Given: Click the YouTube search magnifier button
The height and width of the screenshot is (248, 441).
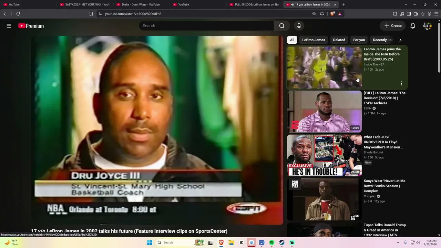Looking at the screenshot, I should (x=282, y=26).
